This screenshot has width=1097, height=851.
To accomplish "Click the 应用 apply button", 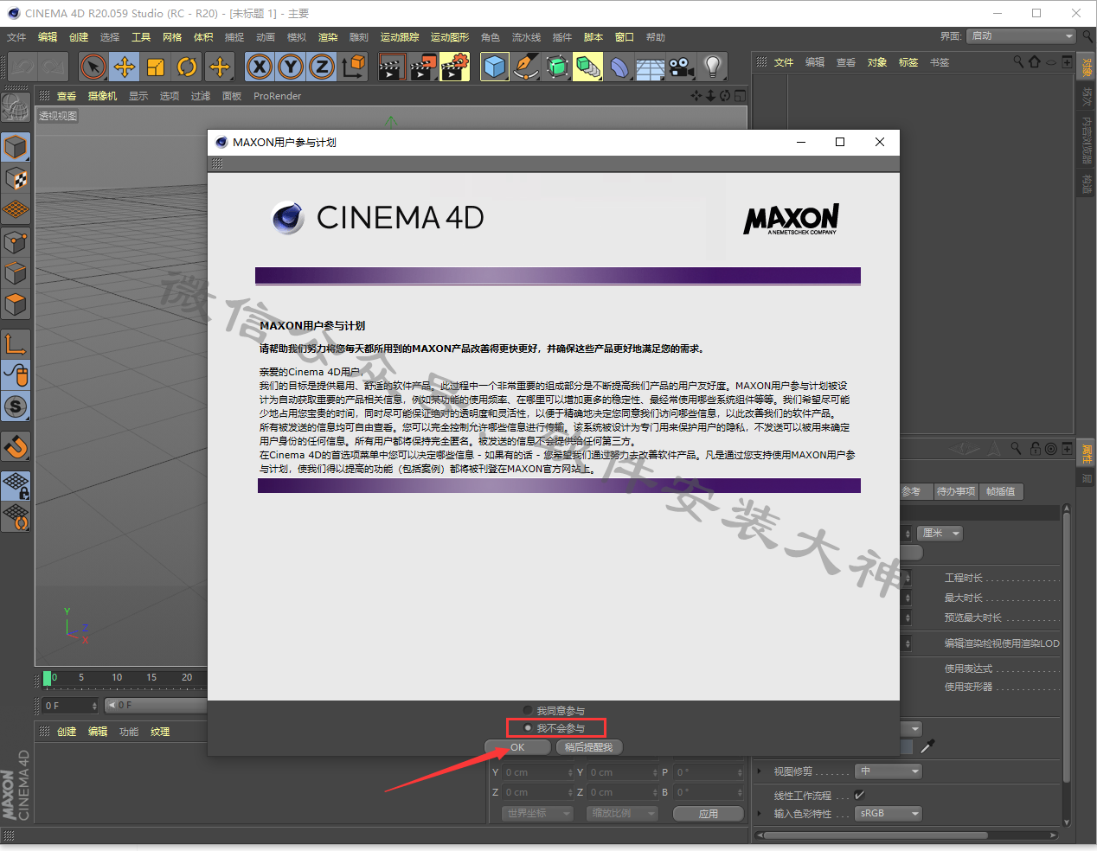I will (709, 814).
